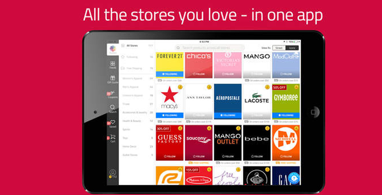Click the coin badge on the Macy's tile
Image resolution: width=382 pixels, height=195 pixels.
180,87
